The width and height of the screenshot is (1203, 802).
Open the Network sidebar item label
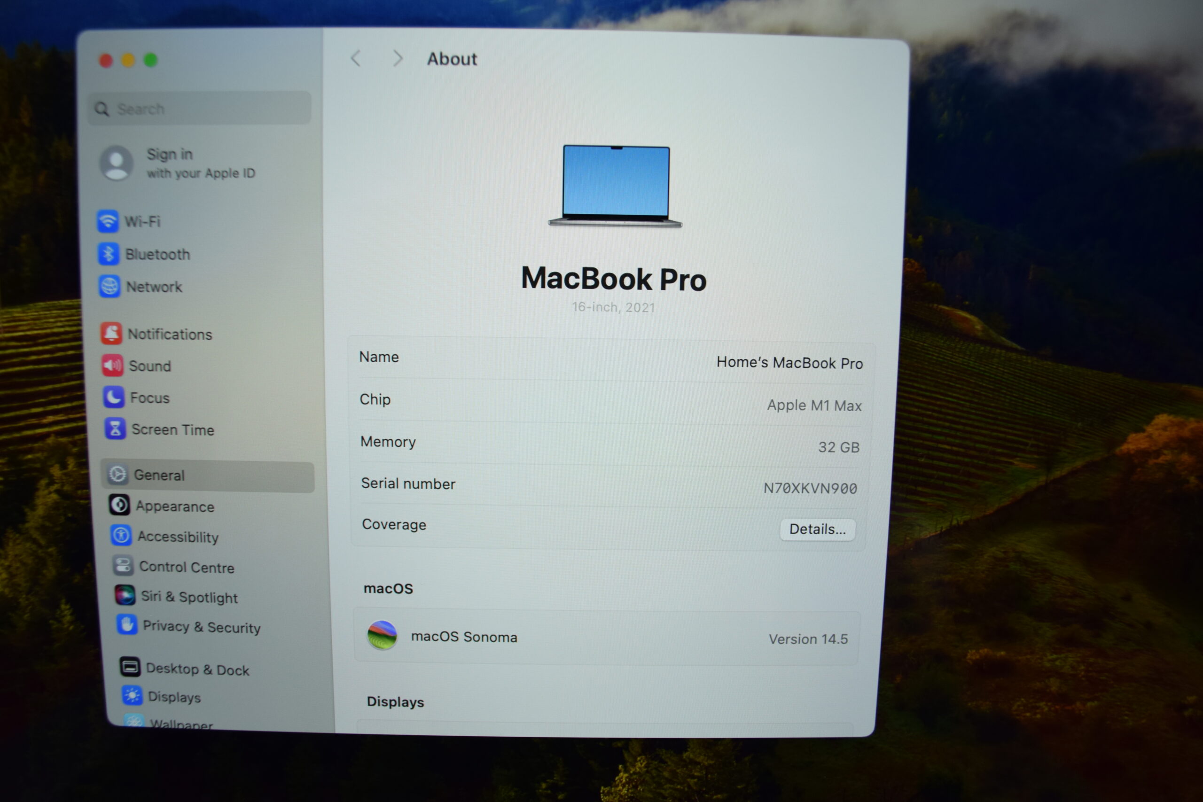tap(155, 287)
